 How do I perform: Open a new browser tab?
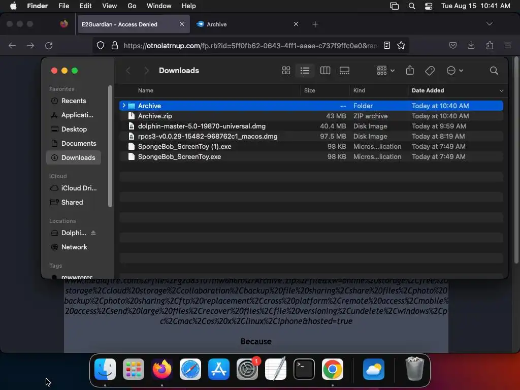click(x=315, y=24)
